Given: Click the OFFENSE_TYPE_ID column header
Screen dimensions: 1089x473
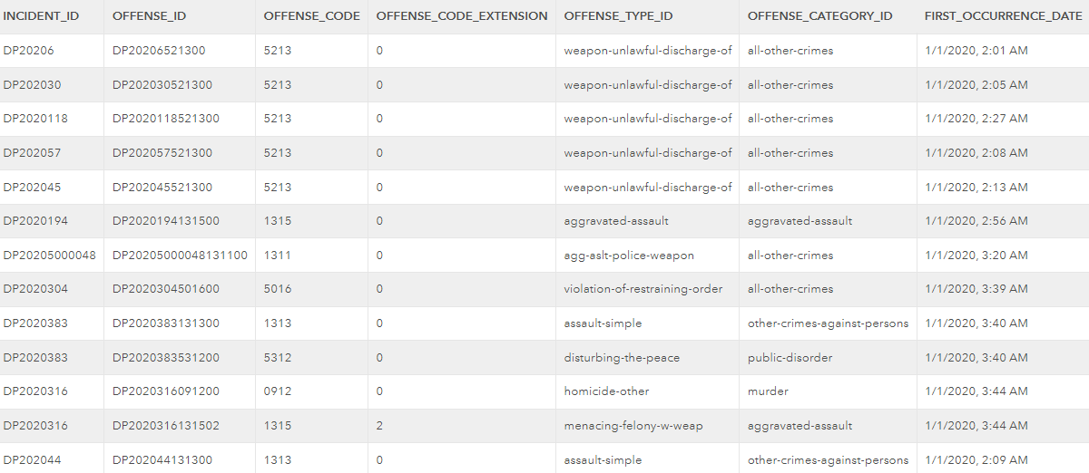Looking at the screenshot, I should (618, 16).
